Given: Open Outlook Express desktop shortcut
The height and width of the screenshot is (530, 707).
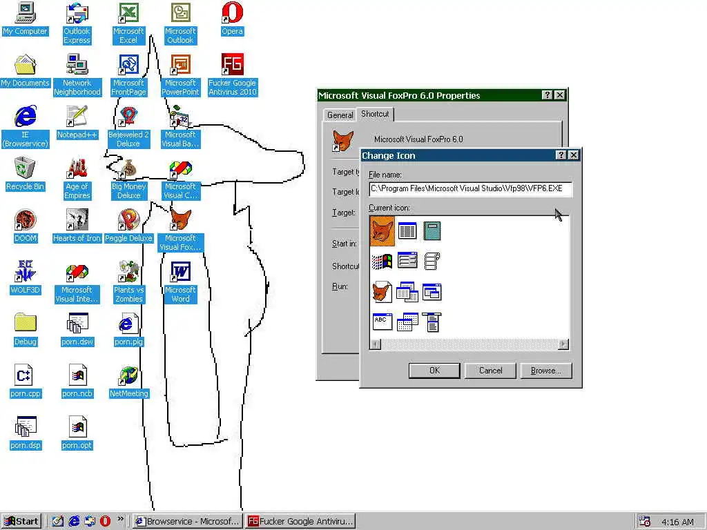Looking at the screenshot, I should (x=77, y=23).
